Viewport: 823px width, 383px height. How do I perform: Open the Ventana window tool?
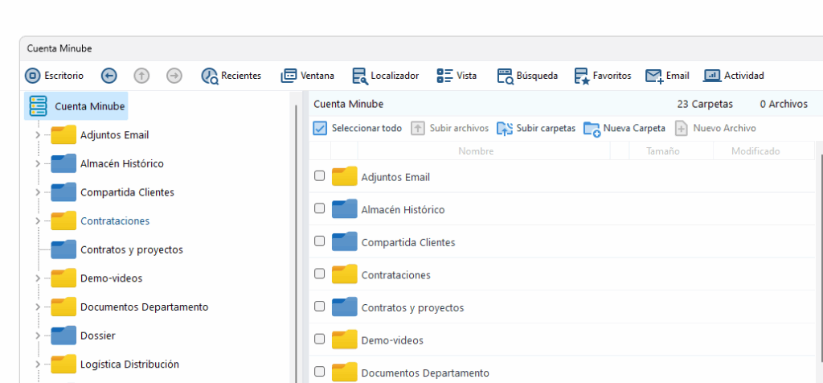[x=308, y=76]
